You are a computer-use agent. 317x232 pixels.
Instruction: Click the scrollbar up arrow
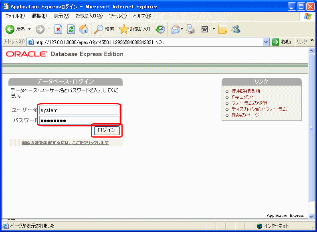pyautogui.click(x=311, y=50)
